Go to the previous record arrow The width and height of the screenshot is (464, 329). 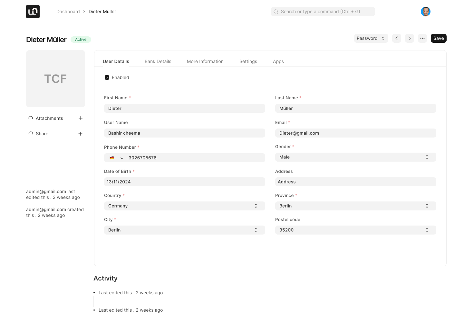pos(397,38)
